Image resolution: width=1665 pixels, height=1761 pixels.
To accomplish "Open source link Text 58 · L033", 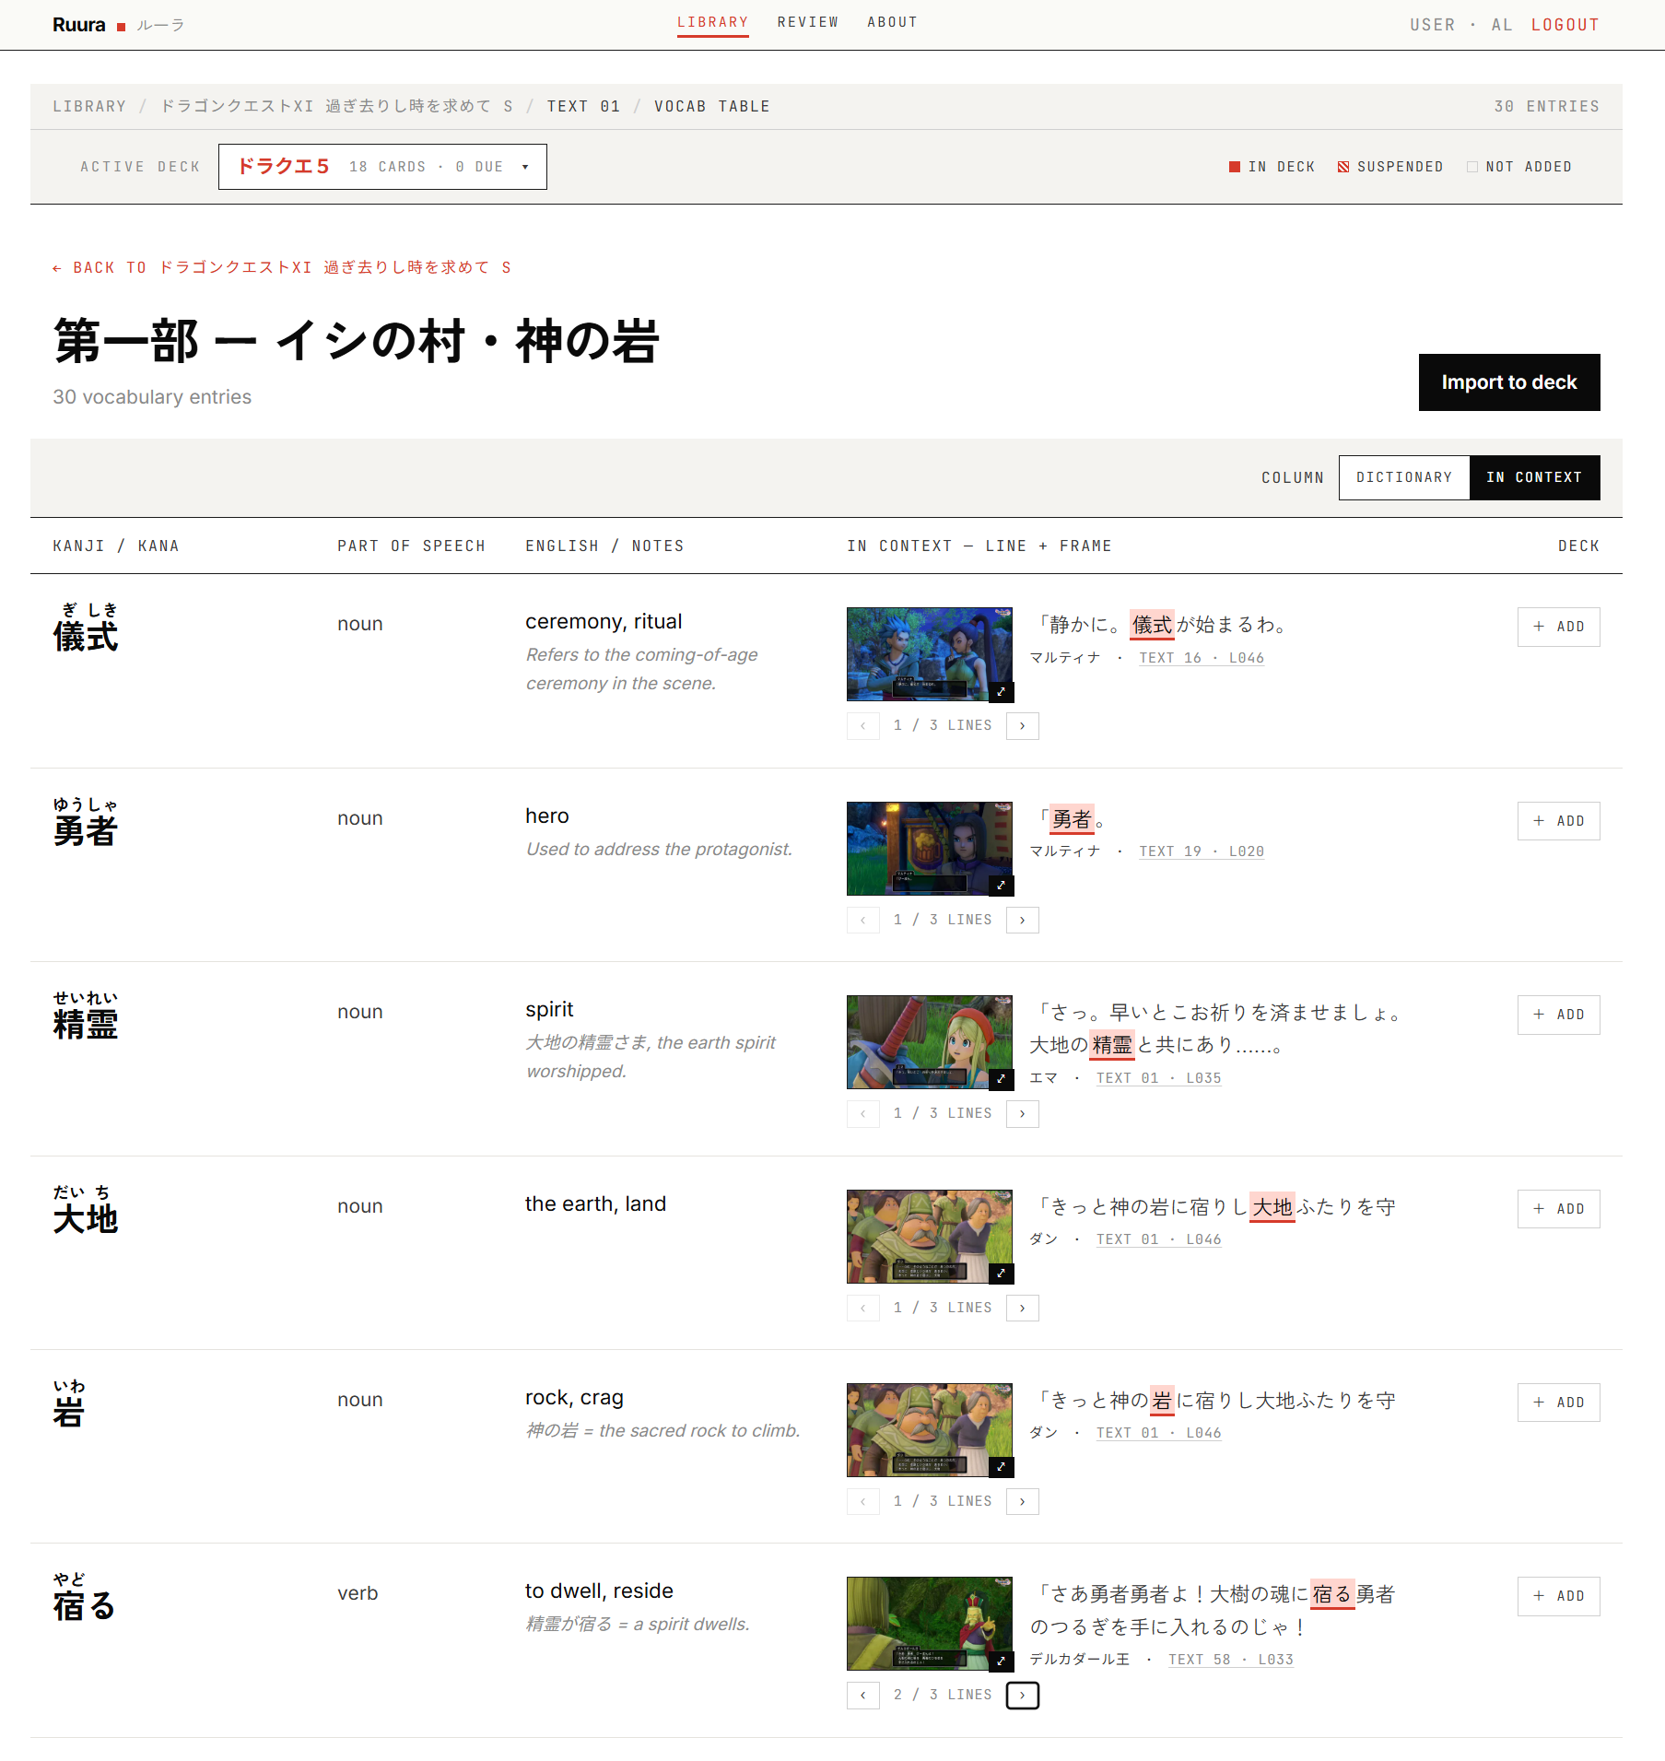I will 1230,1660.
